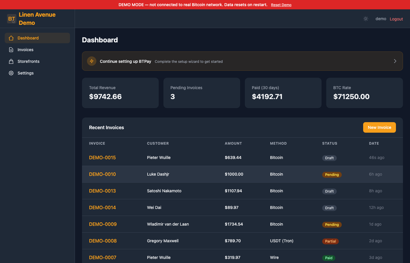Click the Settings gear icon
Image resolution: width=410 pixels, height=263 pixels.
(11, 73)
